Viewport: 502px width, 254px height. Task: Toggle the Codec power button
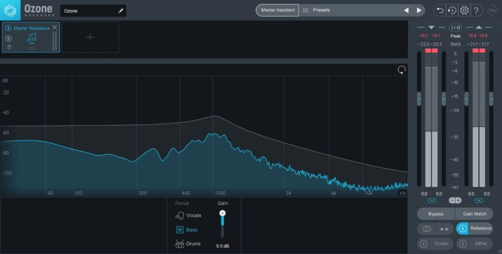click(423, 244)
